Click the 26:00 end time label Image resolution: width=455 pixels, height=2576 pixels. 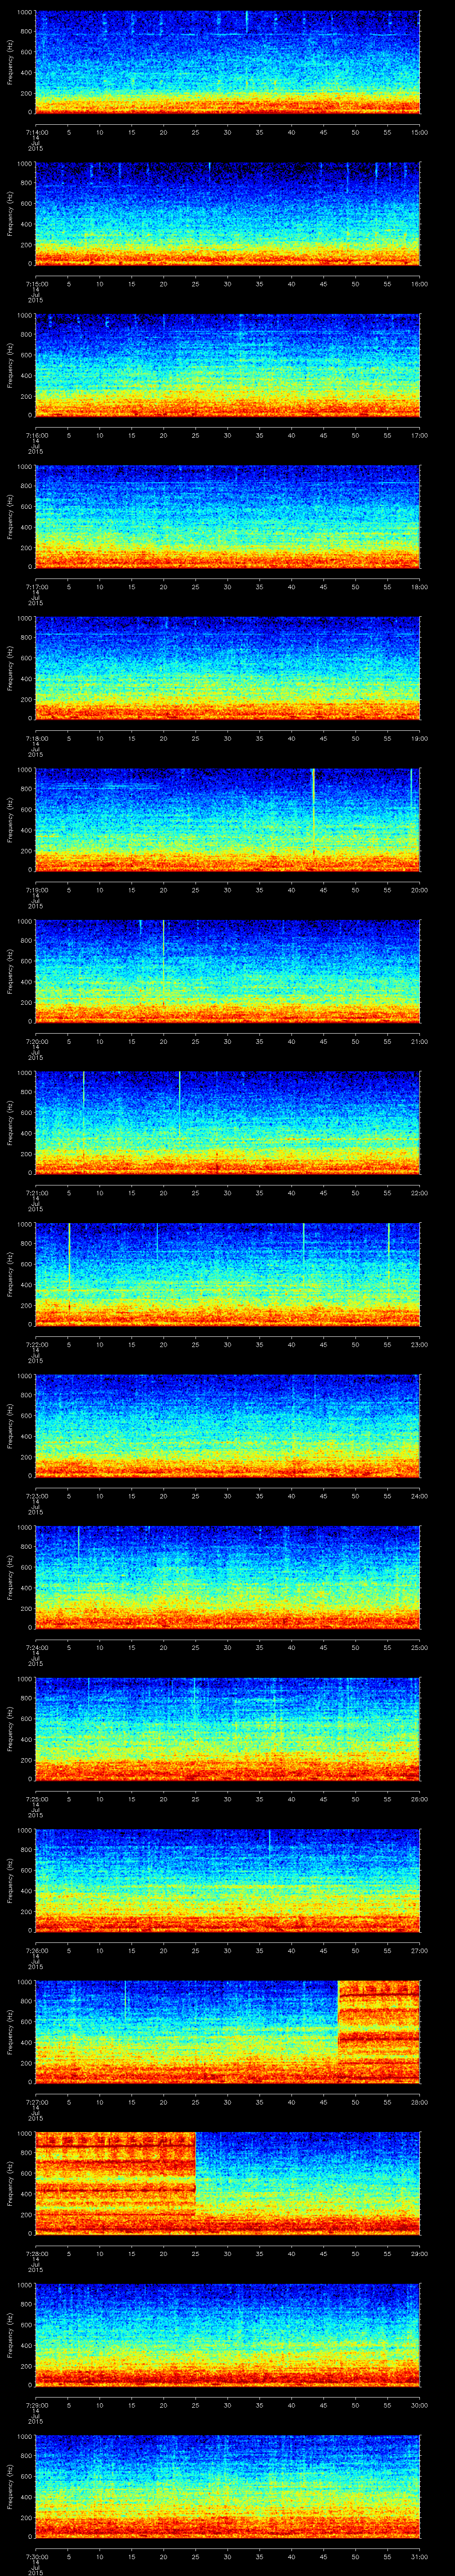click(420, 1799)
